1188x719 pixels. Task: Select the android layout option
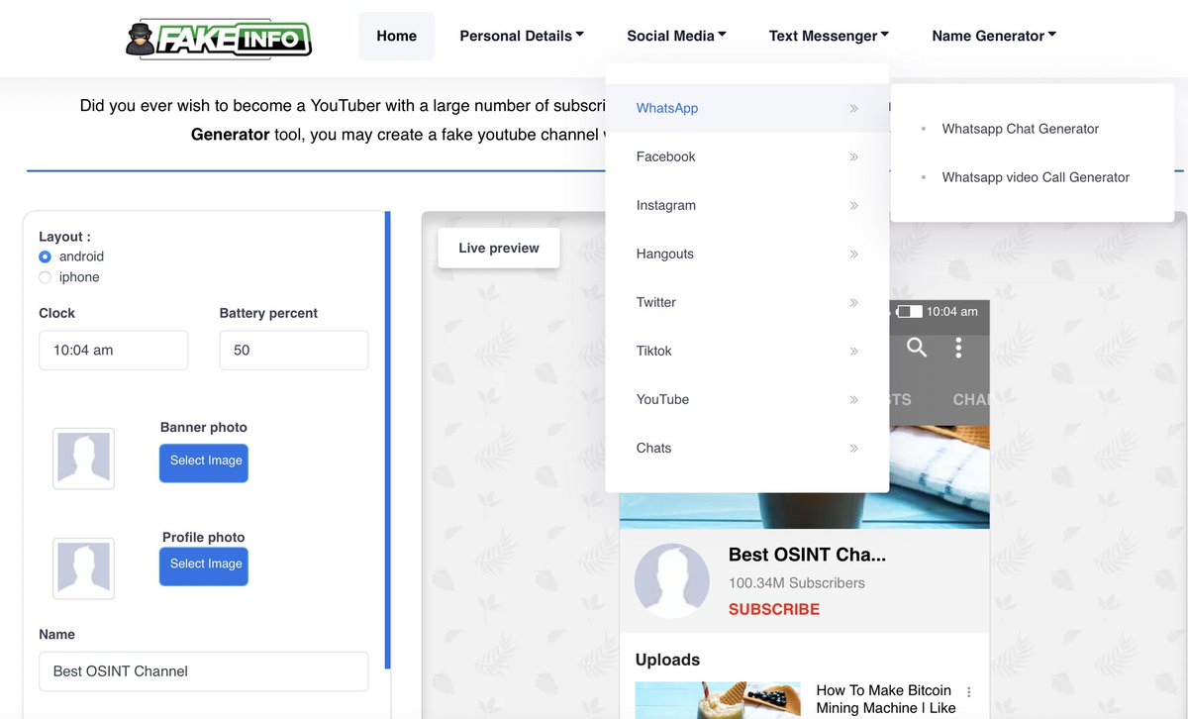[44, 256]
